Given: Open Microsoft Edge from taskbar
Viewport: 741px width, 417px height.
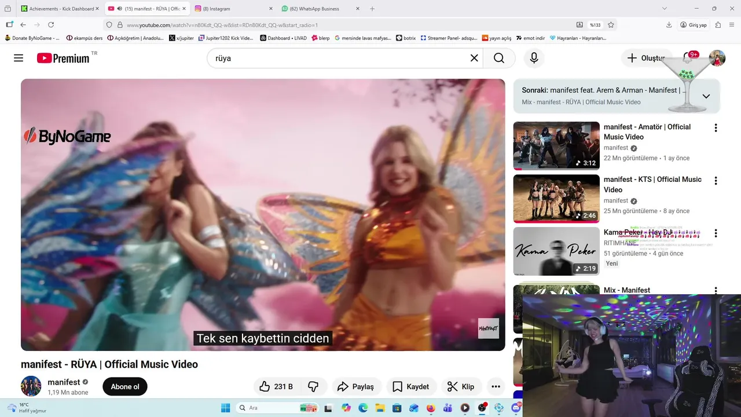Looking at the screenshot, I should [363, 408].
